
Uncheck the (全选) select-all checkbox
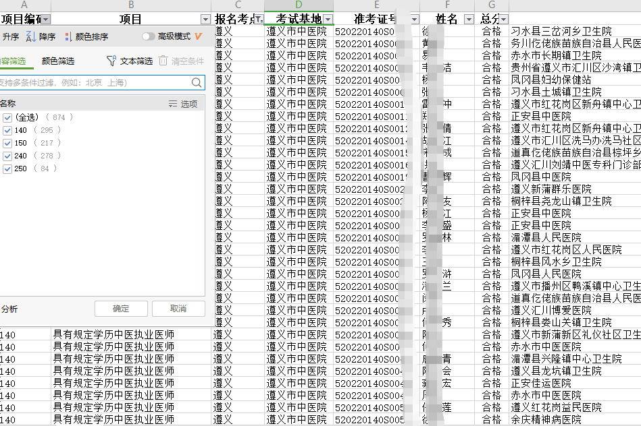click(x=7, y=117)
